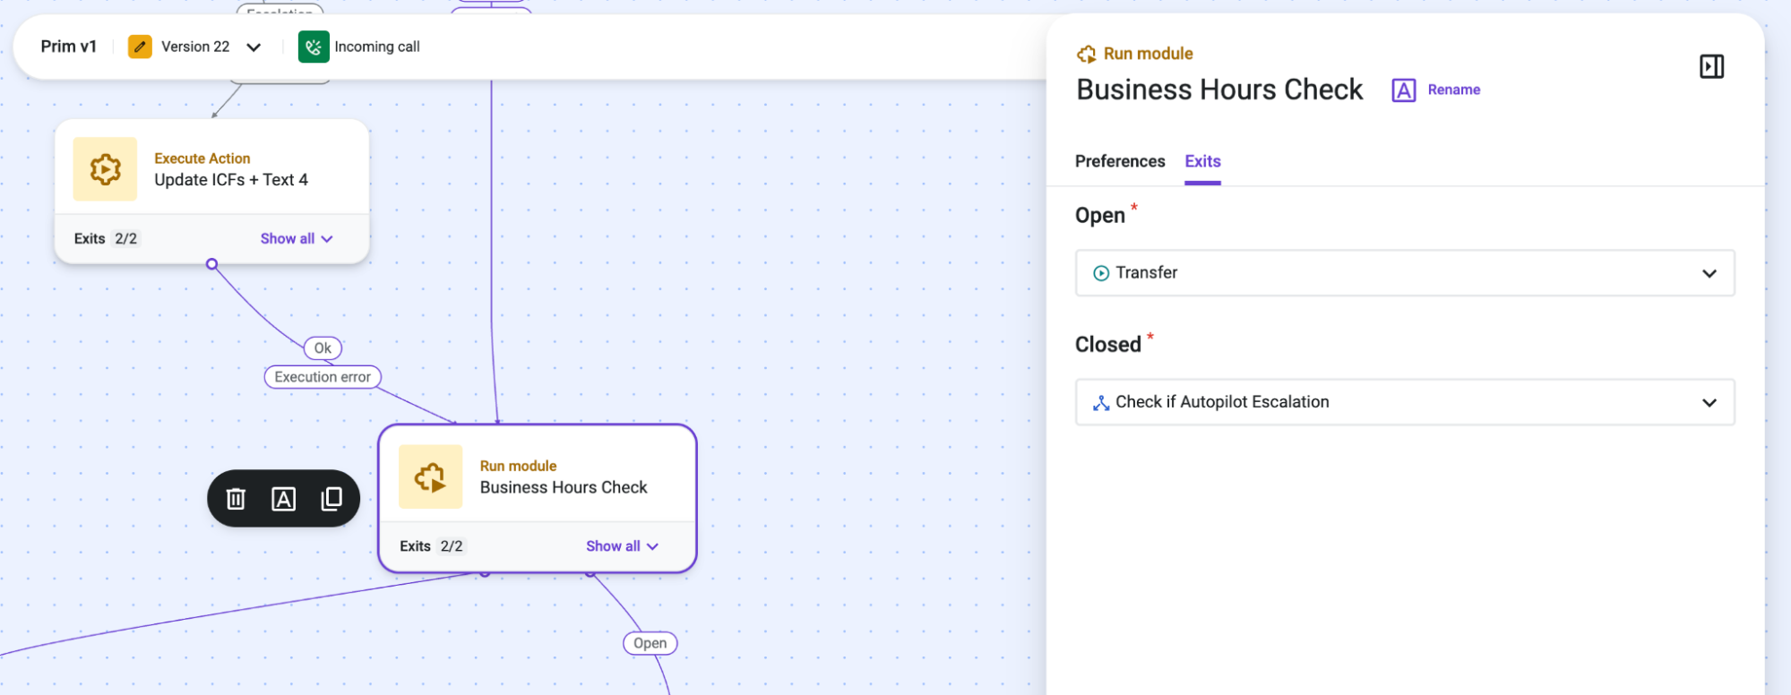Click the Execute Action gear icon on canvas
Image resolution: width=1791 pixels, height=695 pixels.
pos(105,168)
